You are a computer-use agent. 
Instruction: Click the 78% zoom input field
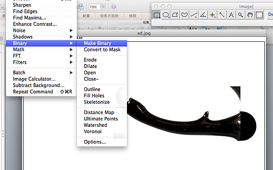click(x=95, y=7)
